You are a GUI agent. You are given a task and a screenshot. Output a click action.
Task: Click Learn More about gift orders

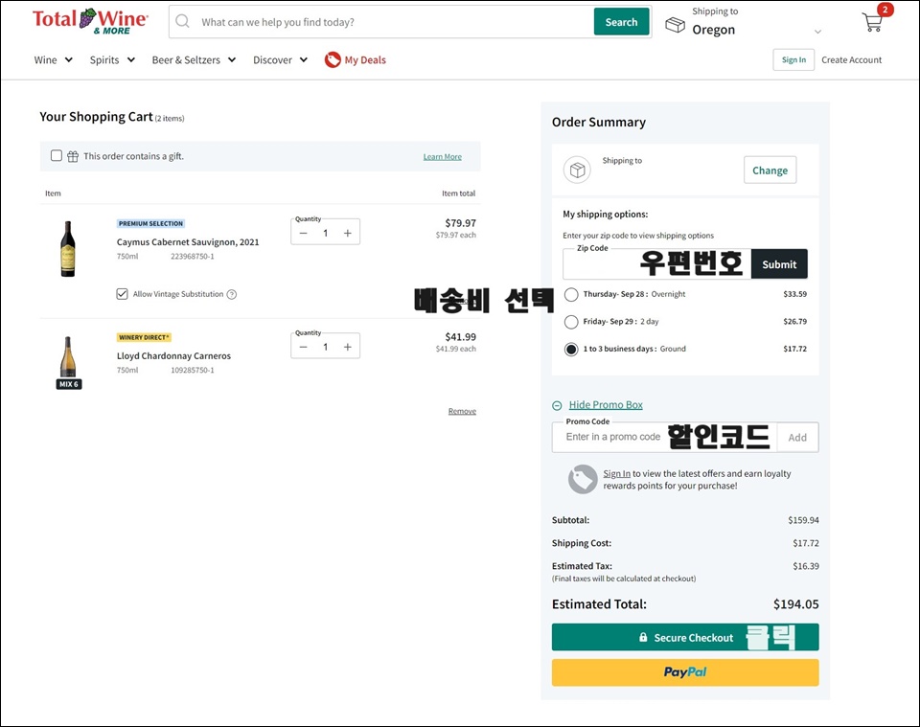pyautogui.click(x=443, y=156)
